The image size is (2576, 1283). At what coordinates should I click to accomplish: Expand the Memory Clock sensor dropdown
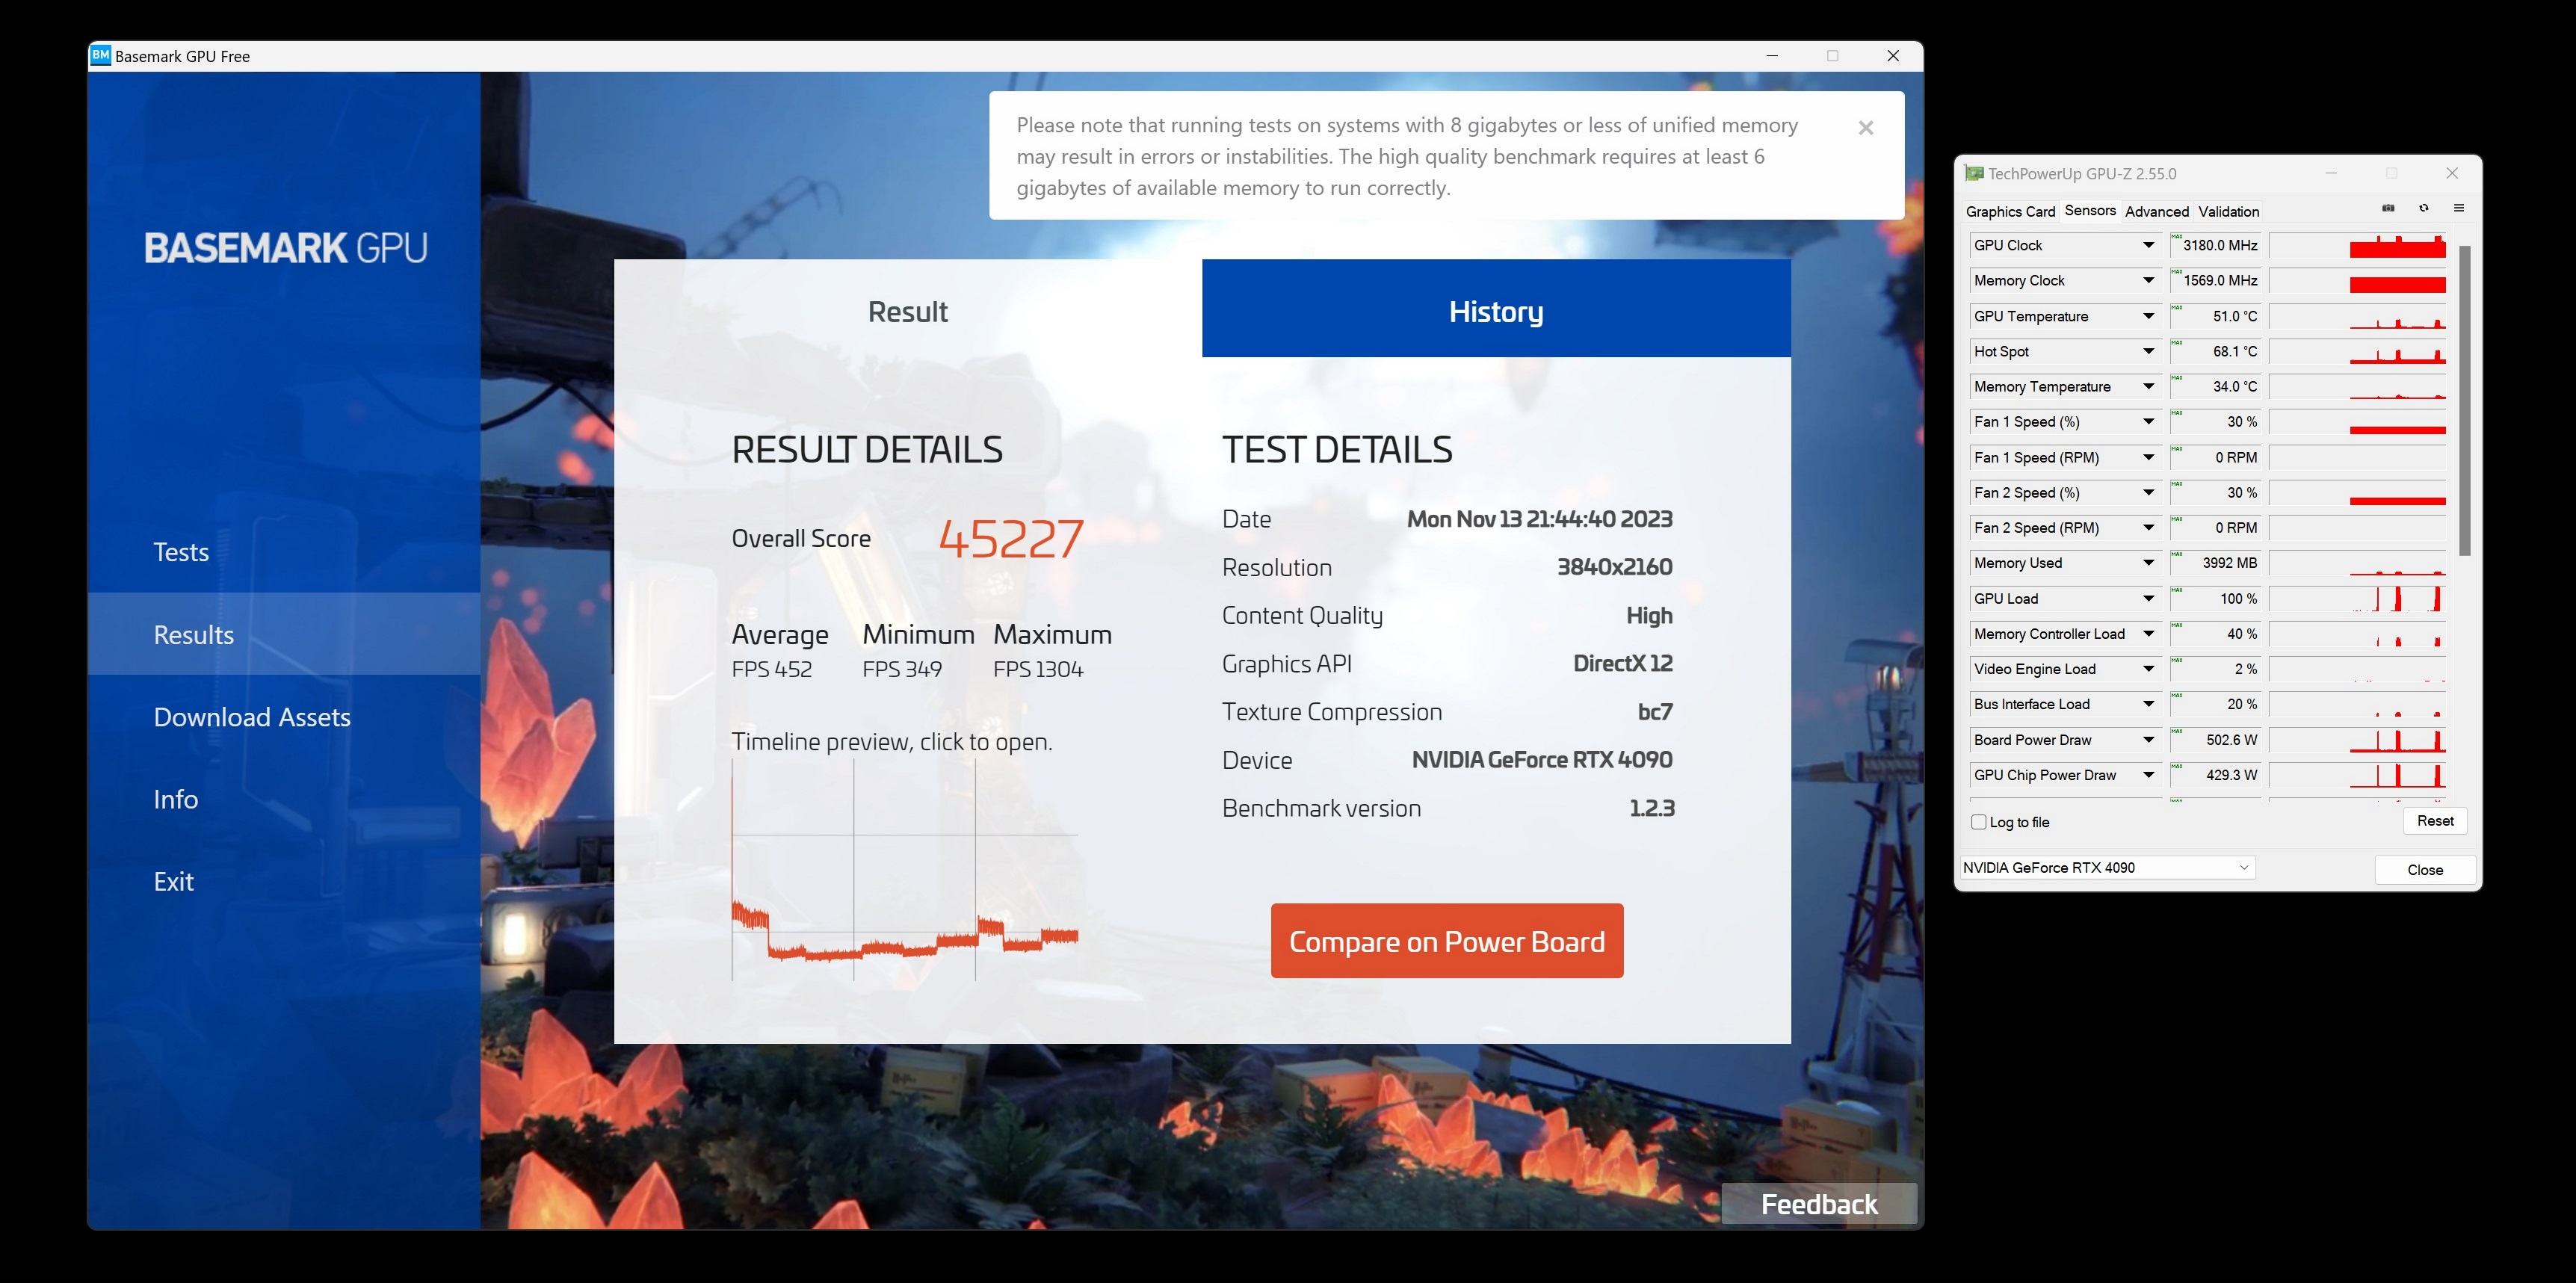click(x=2148, y=280)
